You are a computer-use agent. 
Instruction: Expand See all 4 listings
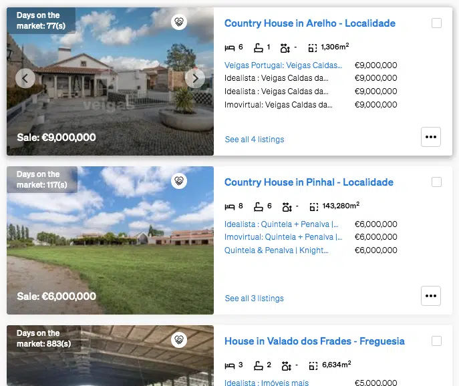255,140
